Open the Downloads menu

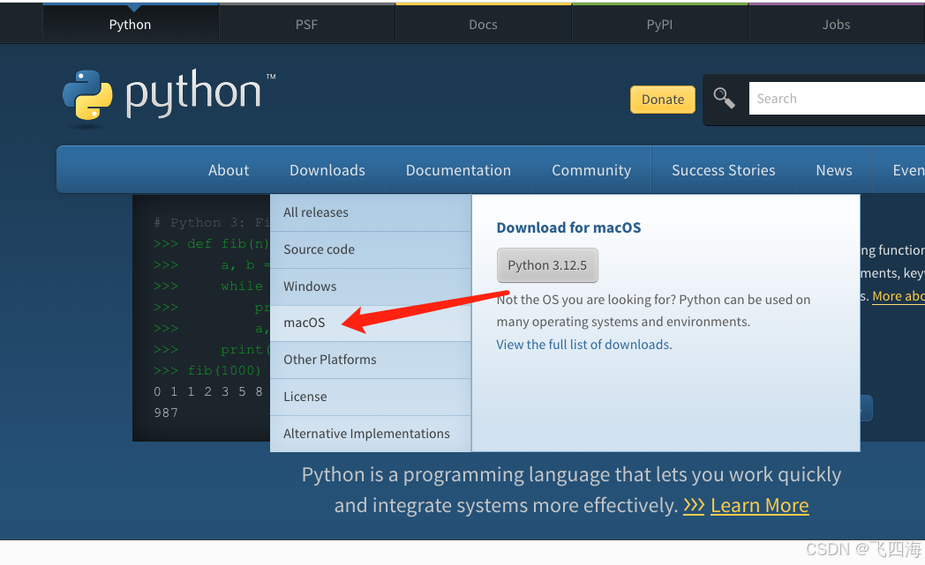[327, 170]
